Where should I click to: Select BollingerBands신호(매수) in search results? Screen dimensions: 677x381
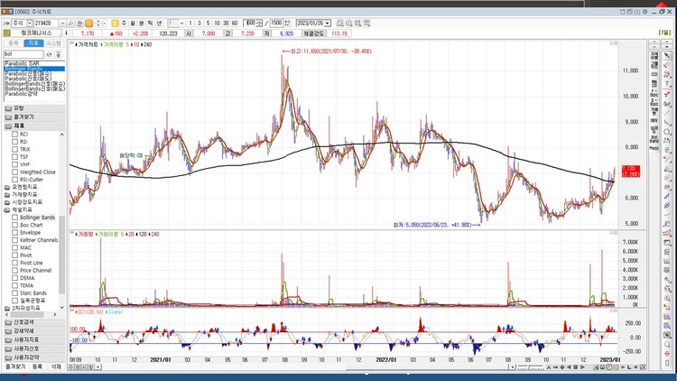point(34,84)
